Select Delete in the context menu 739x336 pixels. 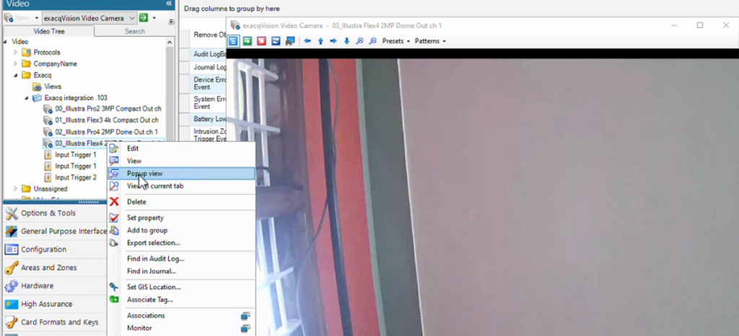point(136,202)
